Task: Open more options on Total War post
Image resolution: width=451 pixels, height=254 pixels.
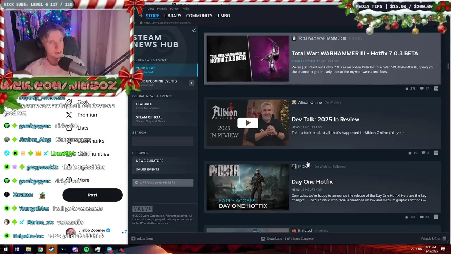Action: [436, 89]
